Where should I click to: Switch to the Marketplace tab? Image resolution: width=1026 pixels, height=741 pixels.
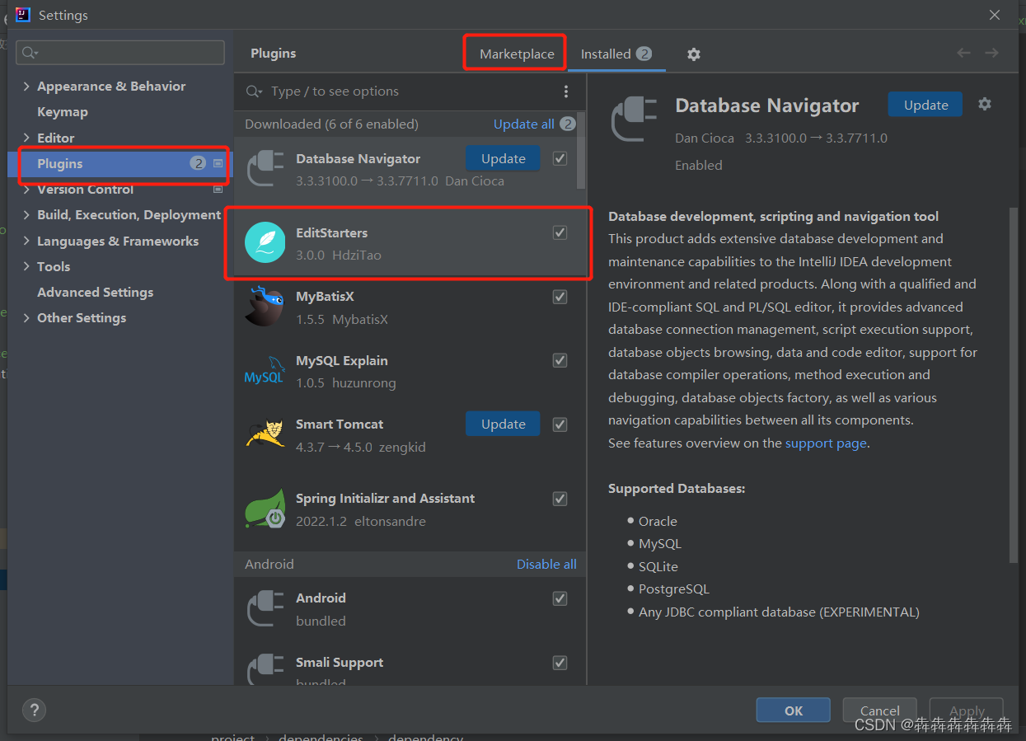pos(517,54)
